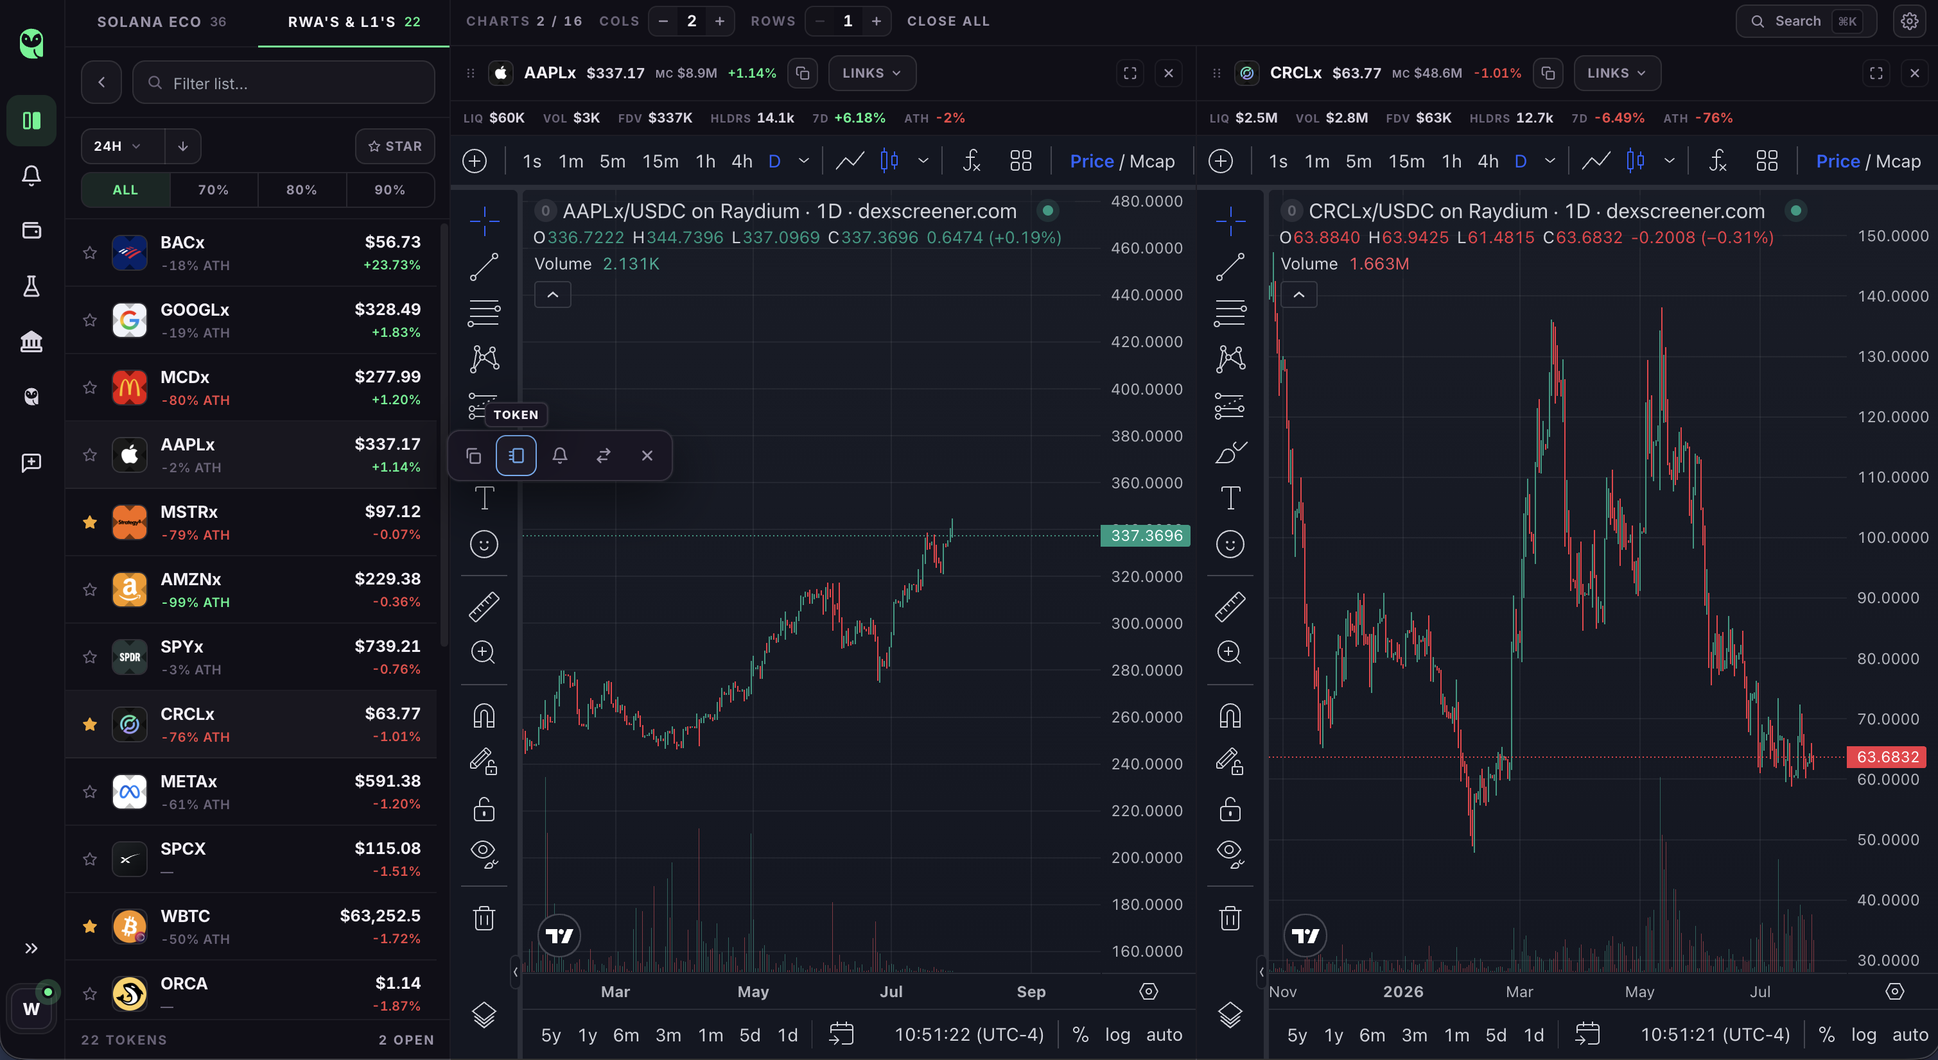Expand CRCLx chart style dropdown arrow
The width and height of the screenshot is (1938, 1060).
pyautogui.click(x=1670, y=161)
